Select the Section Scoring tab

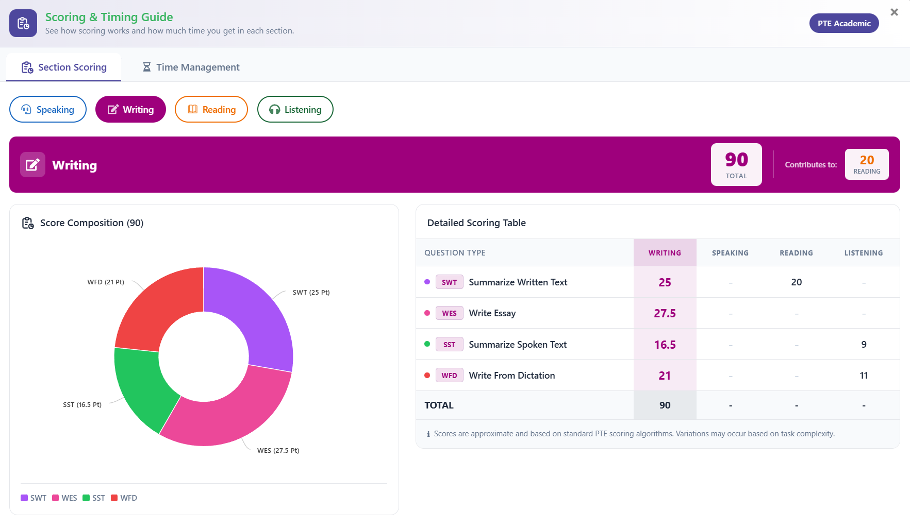[x=64, y=67]
